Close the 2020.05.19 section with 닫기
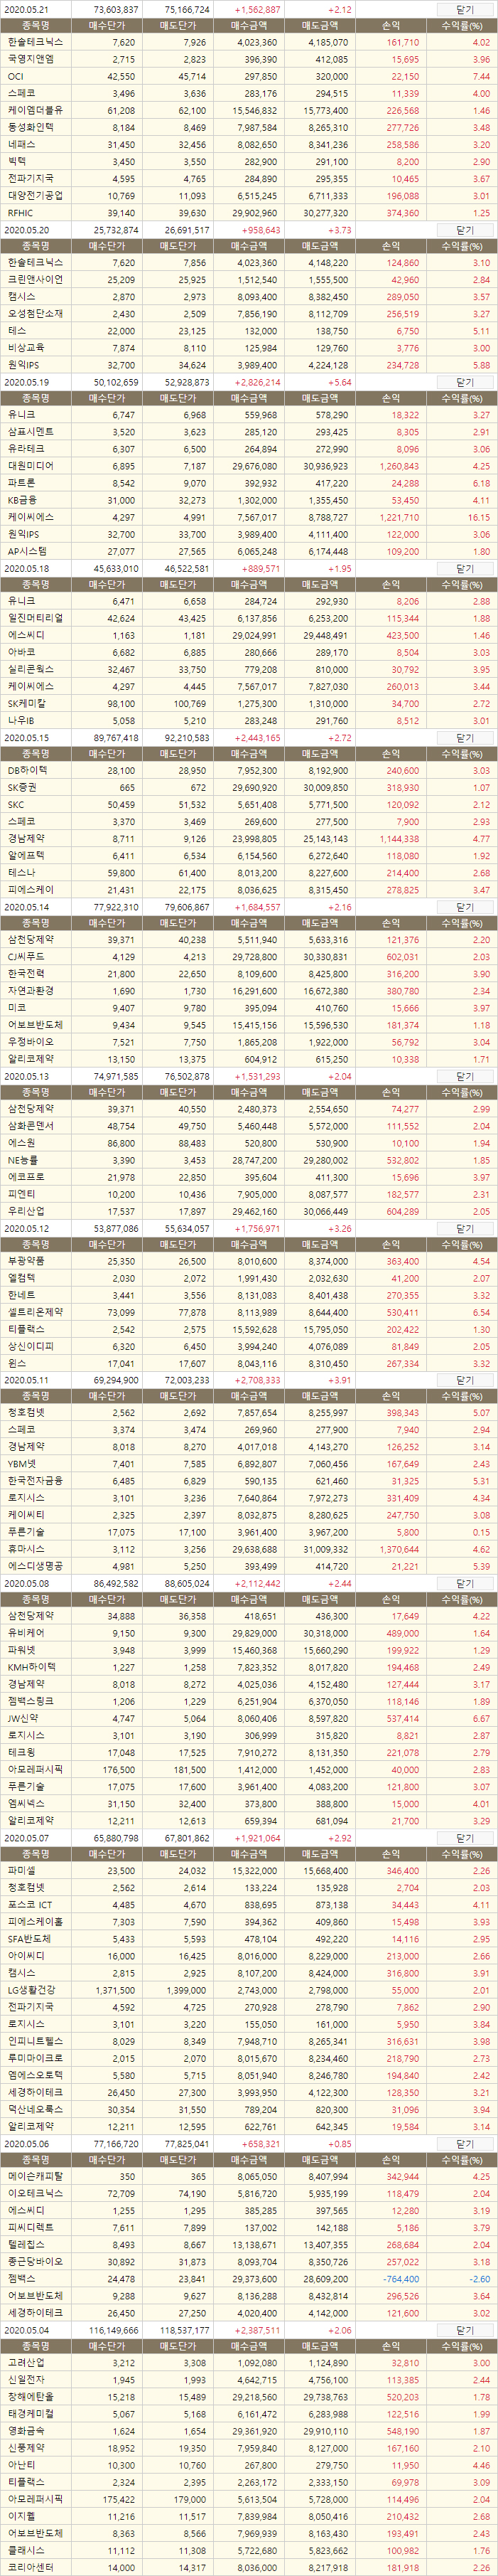This screenshot has height=2576, width=498. (x=464, y=382)
